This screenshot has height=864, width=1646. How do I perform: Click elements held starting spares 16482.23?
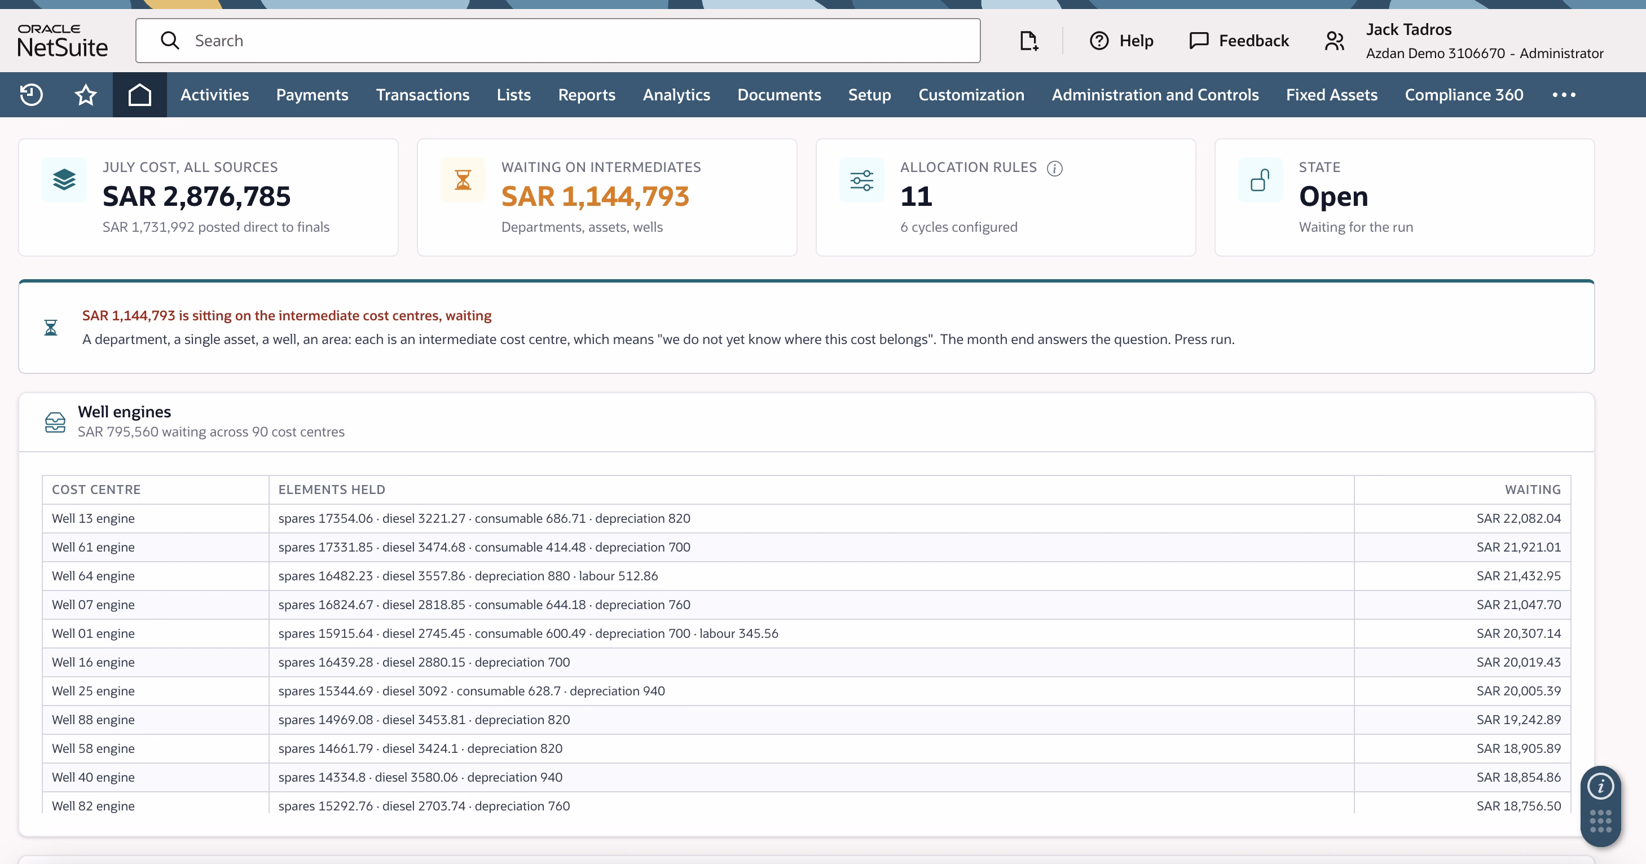468,576
